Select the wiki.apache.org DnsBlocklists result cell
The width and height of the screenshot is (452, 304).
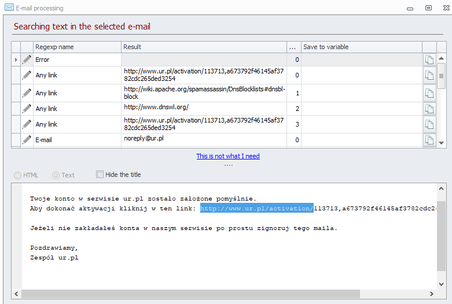click(204, 93)
